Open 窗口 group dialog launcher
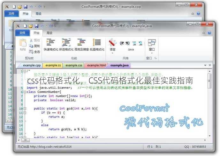The image size is (220, 156). [156, 58]
